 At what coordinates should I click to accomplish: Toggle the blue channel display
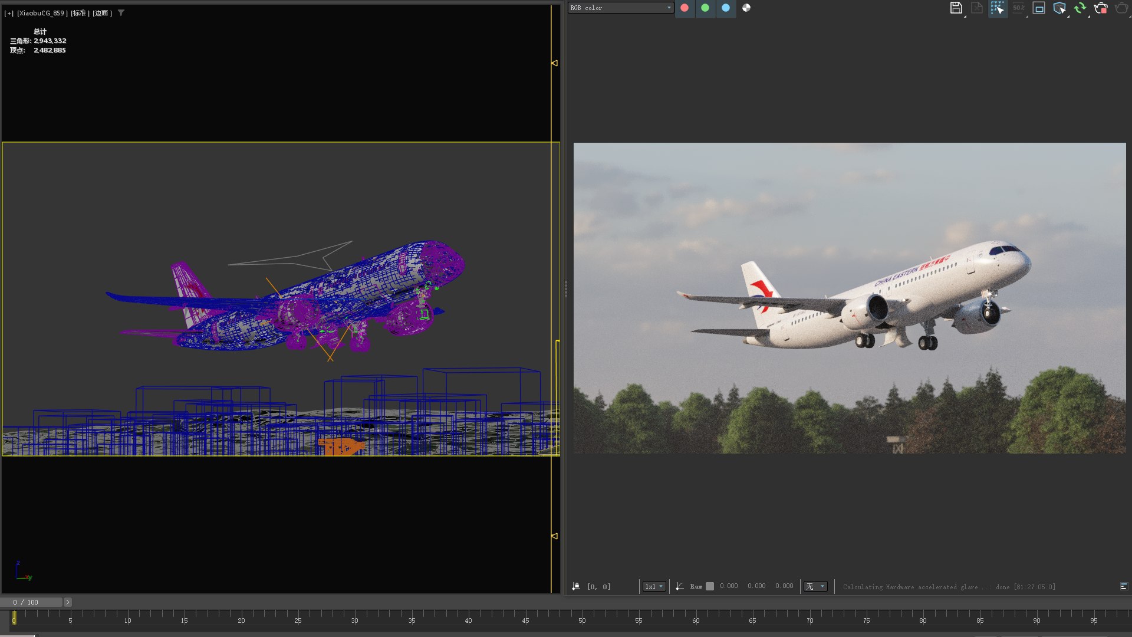pyautogui.click(x=726, y=8)
